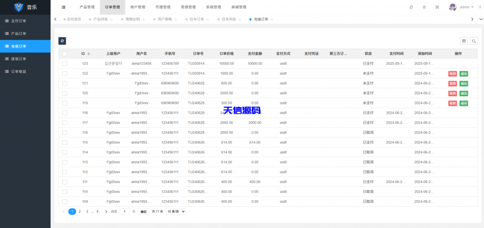Image resolution: width=484 pixels, height=228 pixels.
Task: Open the 15 条/页 page size dropdown
Action: pyautogui.click(x=176, y=211)
